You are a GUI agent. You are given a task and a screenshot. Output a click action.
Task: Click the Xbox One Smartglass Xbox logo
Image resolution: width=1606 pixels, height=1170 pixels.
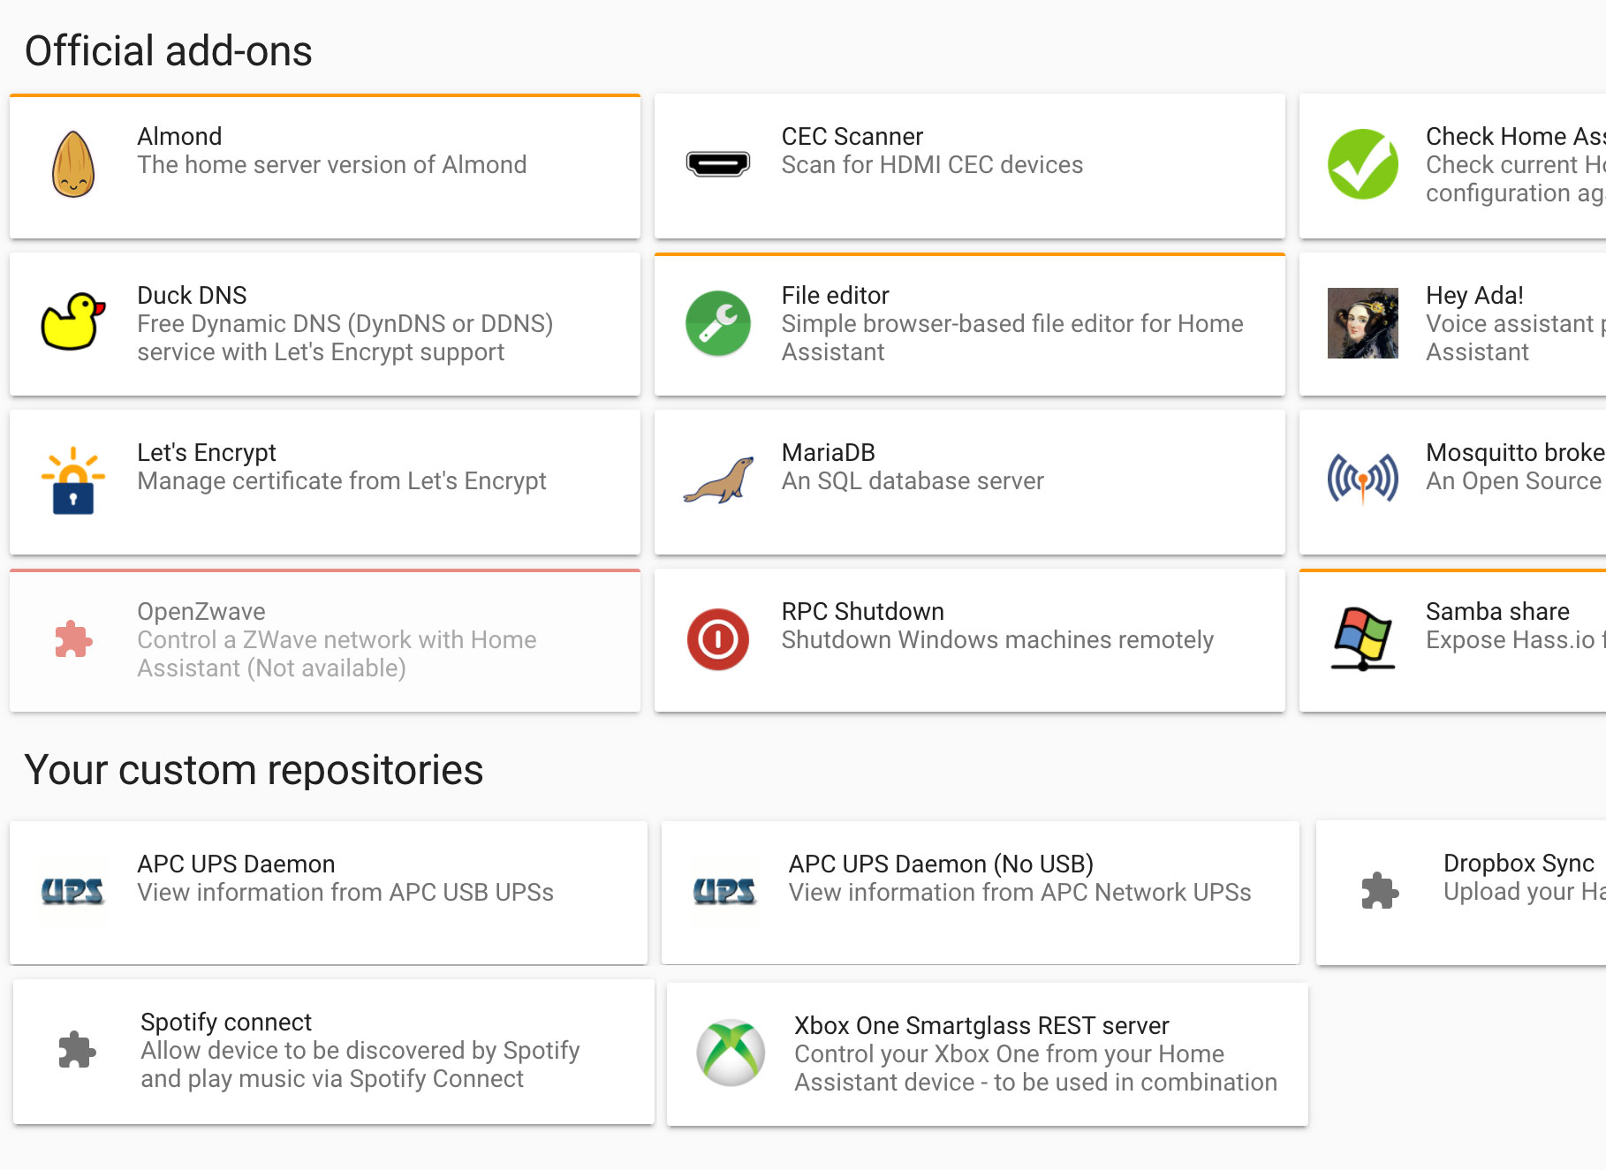pyautogui.click(x=731, y=1053)
